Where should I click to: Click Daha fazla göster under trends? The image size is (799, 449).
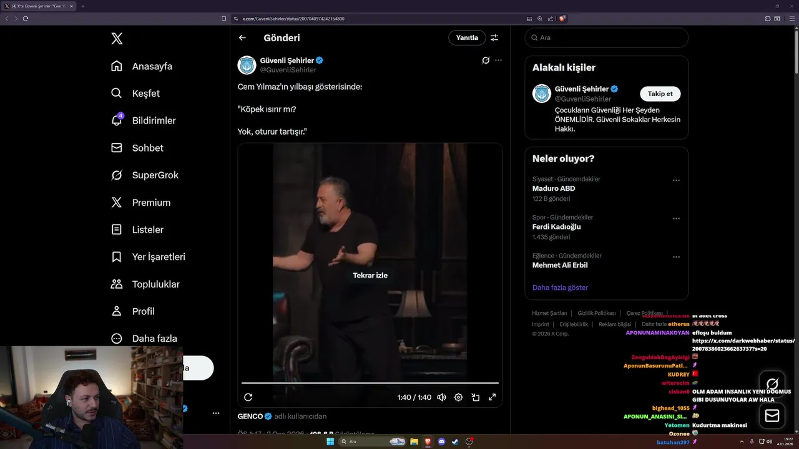560,287
